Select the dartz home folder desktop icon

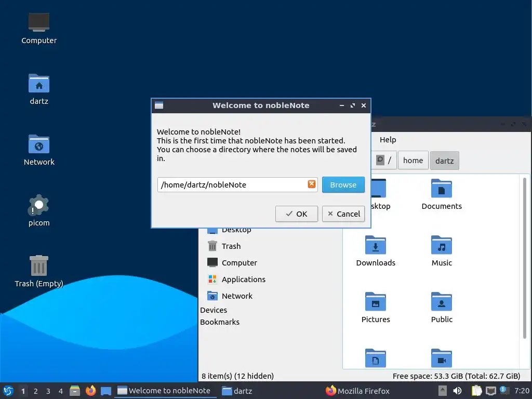point(39,89)
